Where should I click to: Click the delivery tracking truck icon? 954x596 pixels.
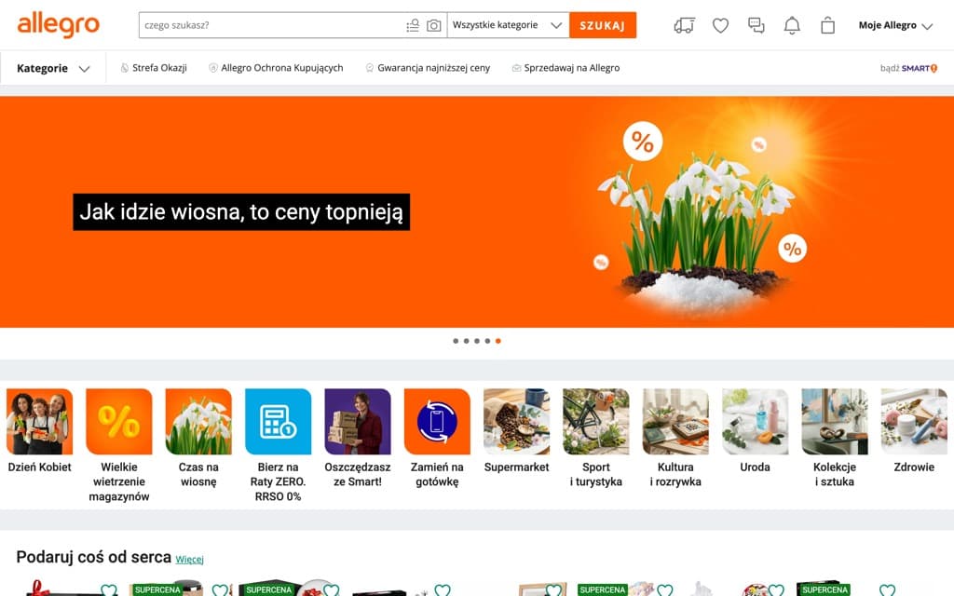tap(684, 25)
